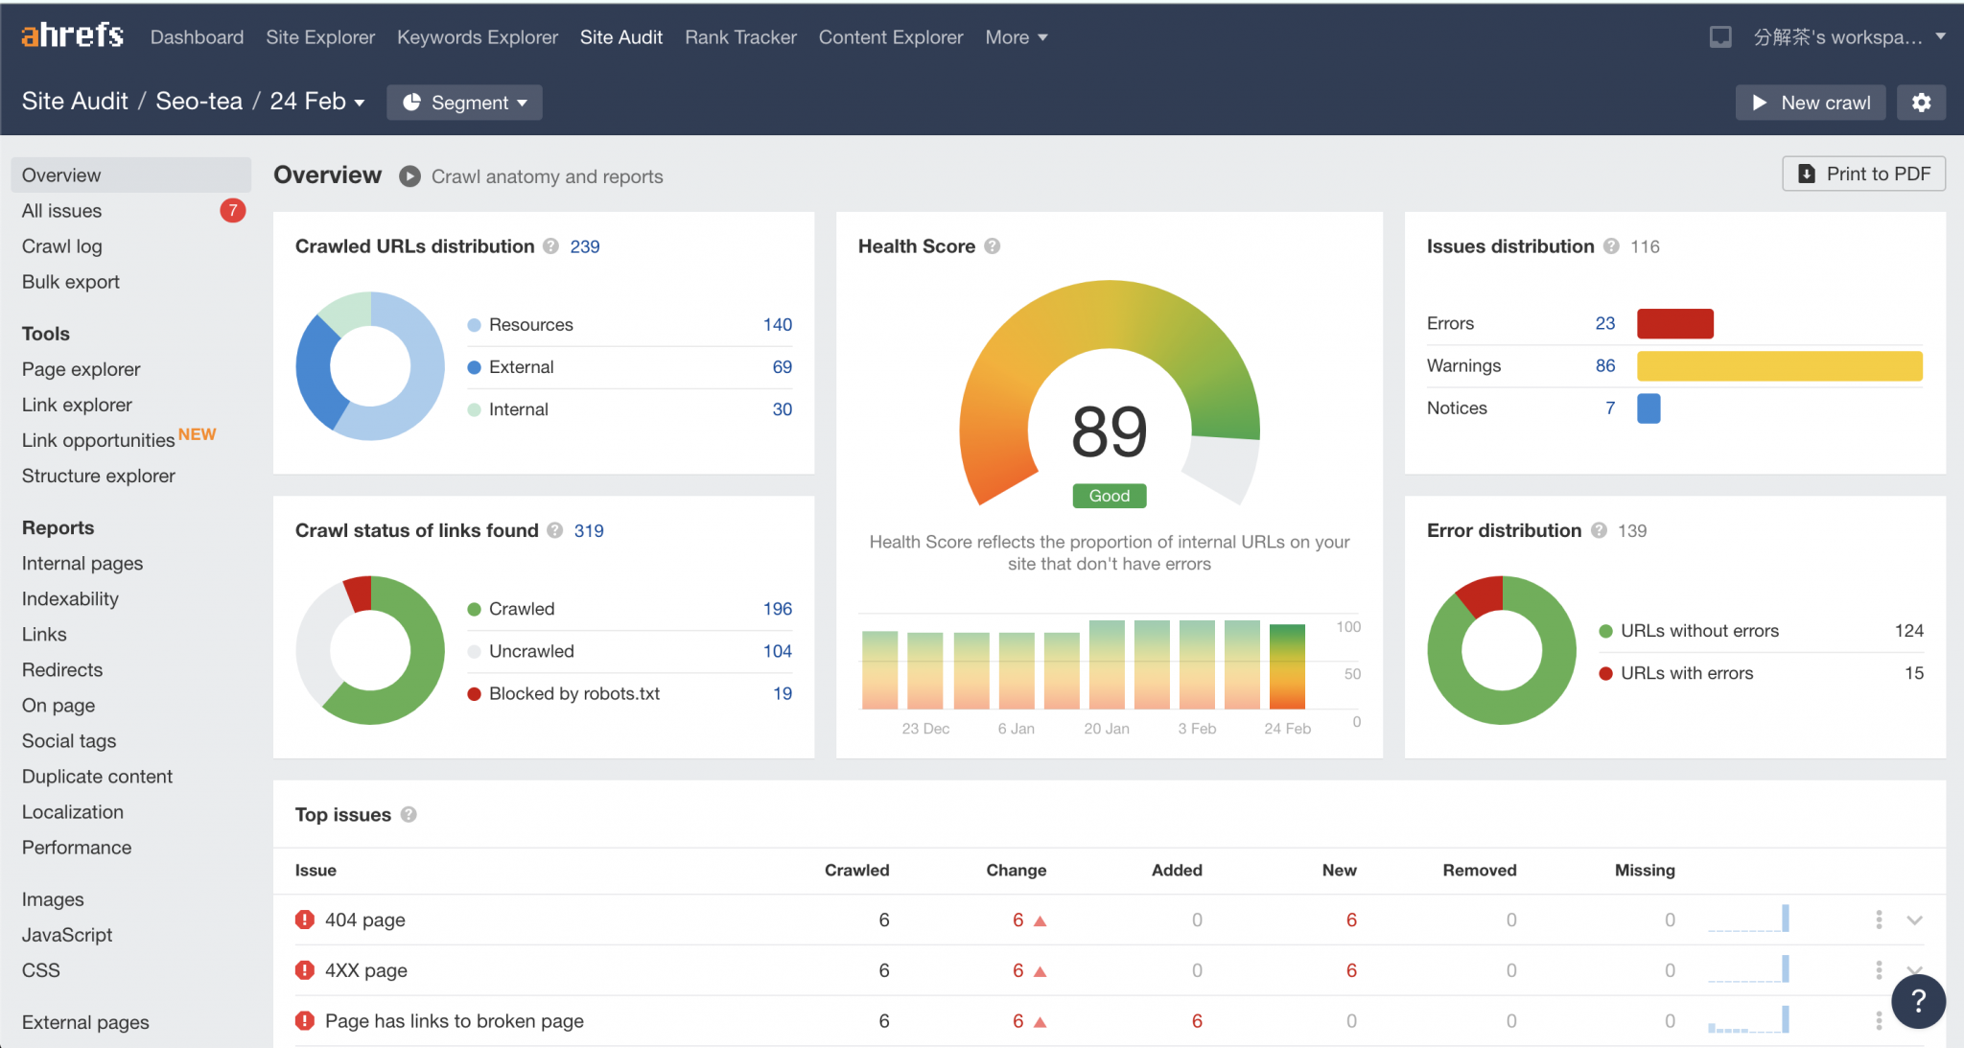Screen dimensions: 1964x1048
Task: Start a New crawl
Action: (1811, 103)
